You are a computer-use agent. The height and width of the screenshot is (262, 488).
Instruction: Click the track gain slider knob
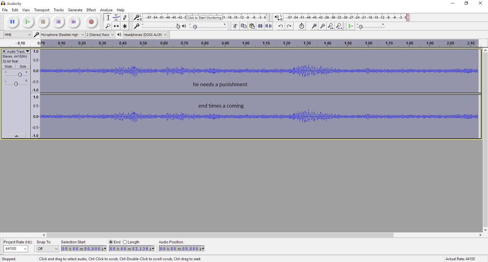click(20, 75)
